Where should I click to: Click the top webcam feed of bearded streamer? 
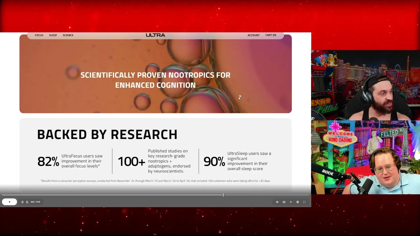[366, 86]
